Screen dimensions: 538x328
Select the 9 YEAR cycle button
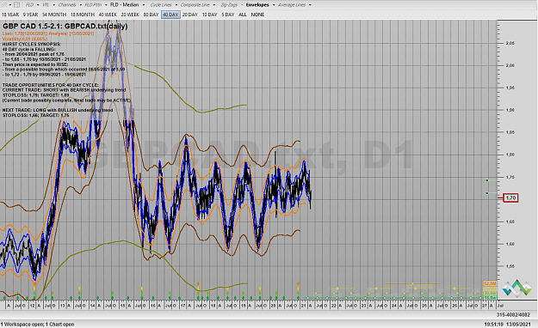[30, 15]
